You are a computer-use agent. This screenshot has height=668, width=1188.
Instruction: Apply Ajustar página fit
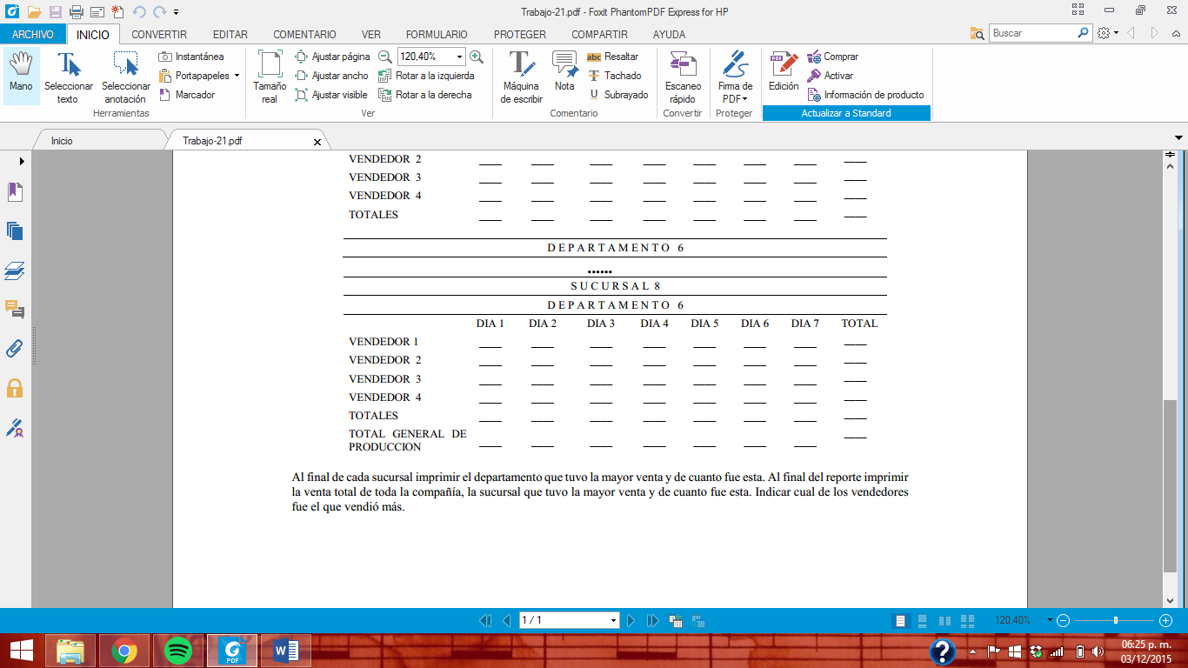coord(333,57)
